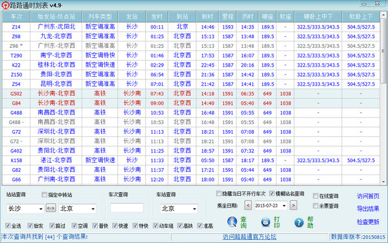Sort by 历时 column header

(247, 17)
